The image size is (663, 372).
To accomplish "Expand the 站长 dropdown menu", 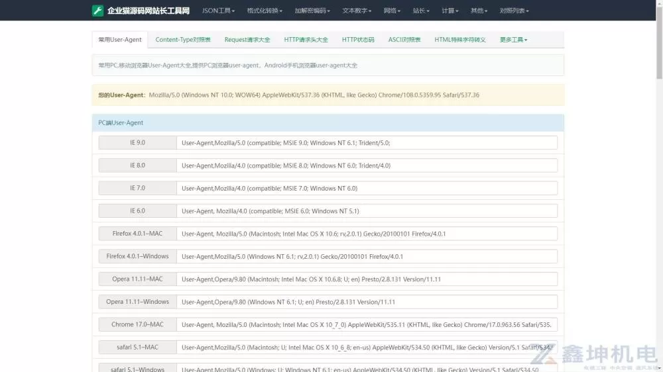I will click(421, 11).
